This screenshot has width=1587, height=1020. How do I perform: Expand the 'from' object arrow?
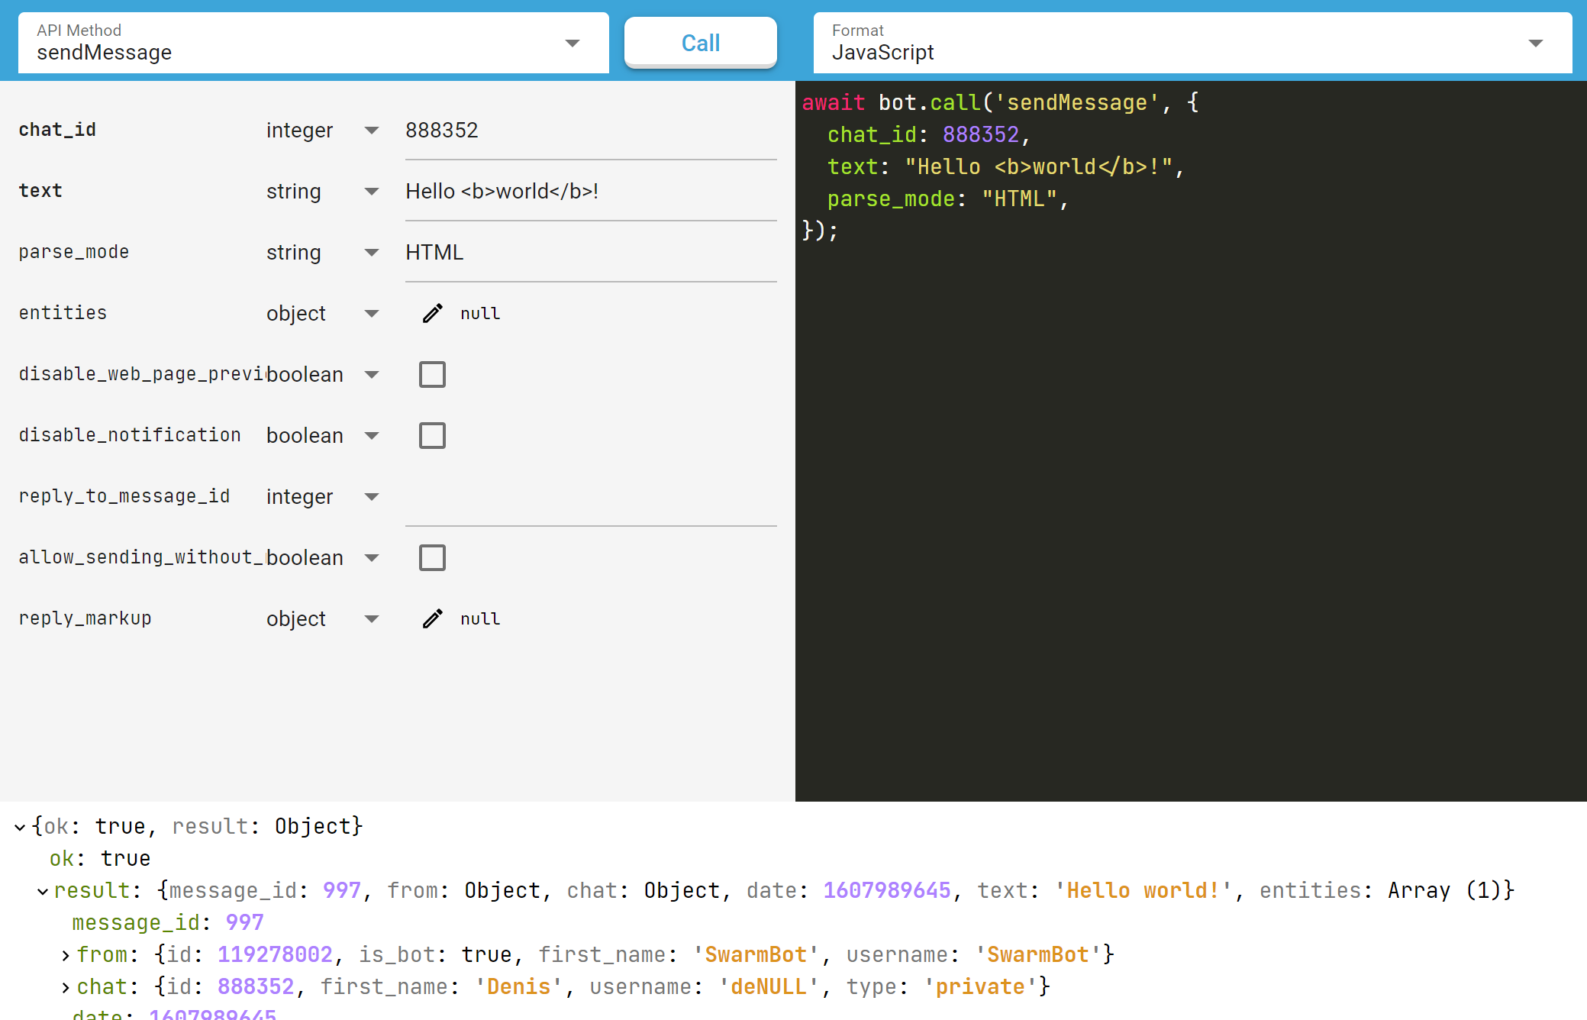point(66,955)
